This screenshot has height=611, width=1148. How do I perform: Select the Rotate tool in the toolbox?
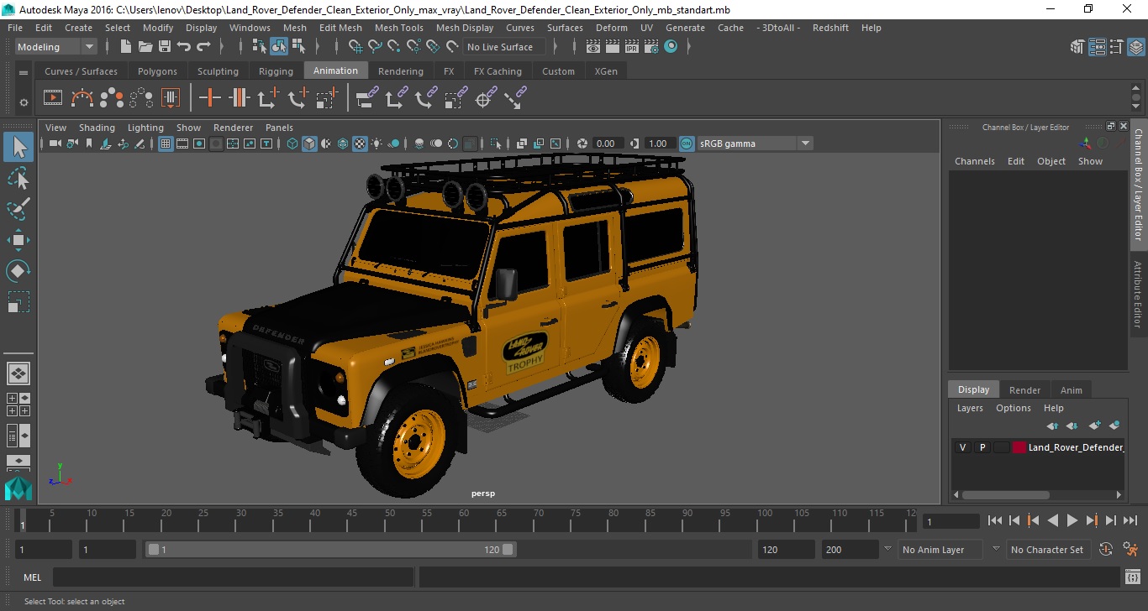pos(18,271)
